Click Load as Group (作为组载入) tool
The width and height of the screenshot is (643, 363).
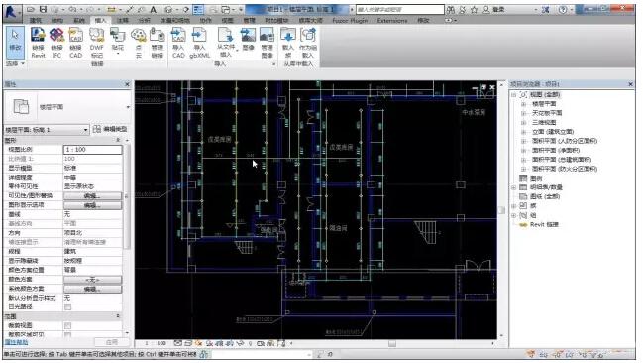[308, 43]
